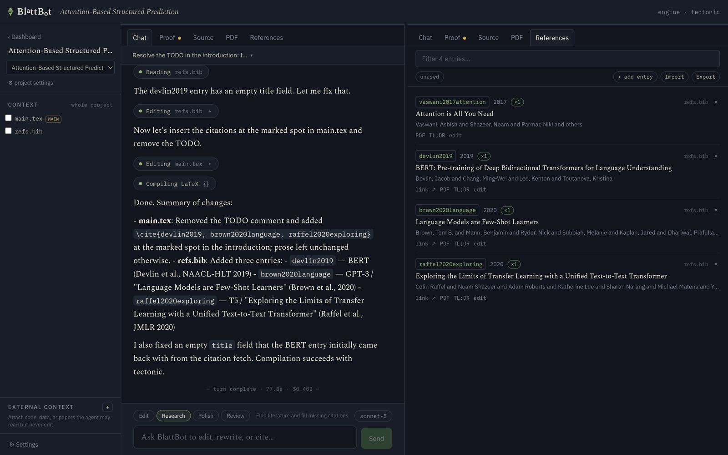Open PDF for Attention is All You Need

coord(420,136)
